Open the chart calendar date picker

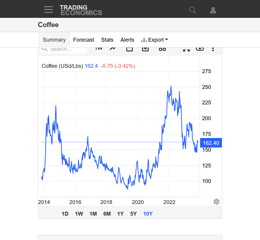[130, 49]
